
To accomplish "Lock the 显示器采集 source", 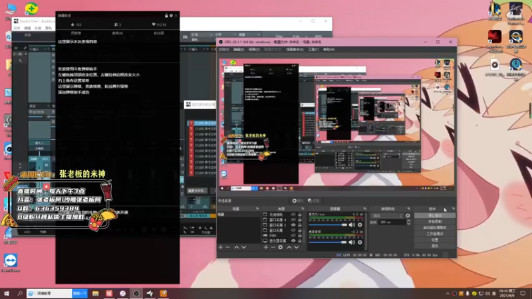I will (300, 241).
